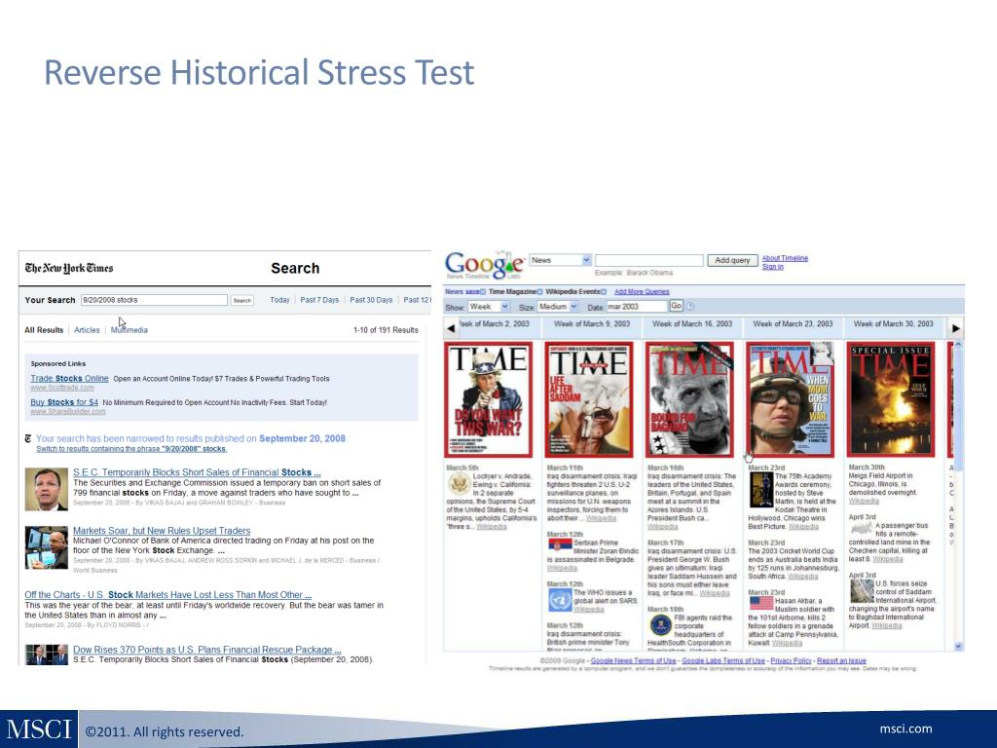Click the Report an Issue link
Image resolution: width=997 pixels, height=748 pixels.
coord(841,661)
